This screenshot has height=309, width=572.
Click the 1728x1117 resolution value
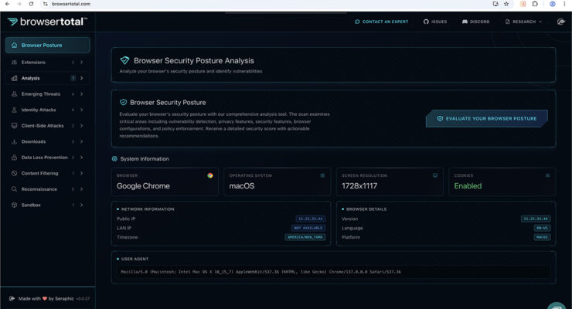pos(359,186)
